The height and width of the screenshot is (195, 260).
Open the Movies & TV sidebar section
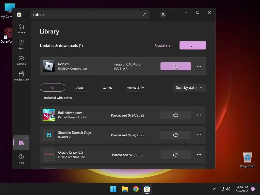[x=21, y=76]
